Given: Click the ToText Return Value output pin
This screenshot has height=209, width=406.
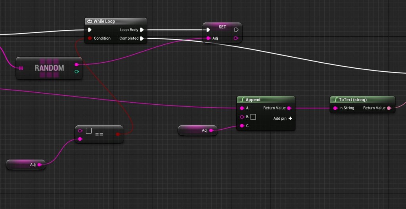Looking at the screenshot, I should point(389,108).
